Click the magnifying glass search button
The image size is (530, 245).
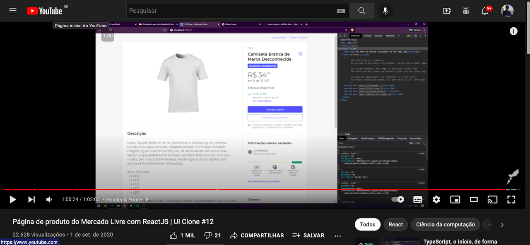click(x=362, y=11)
